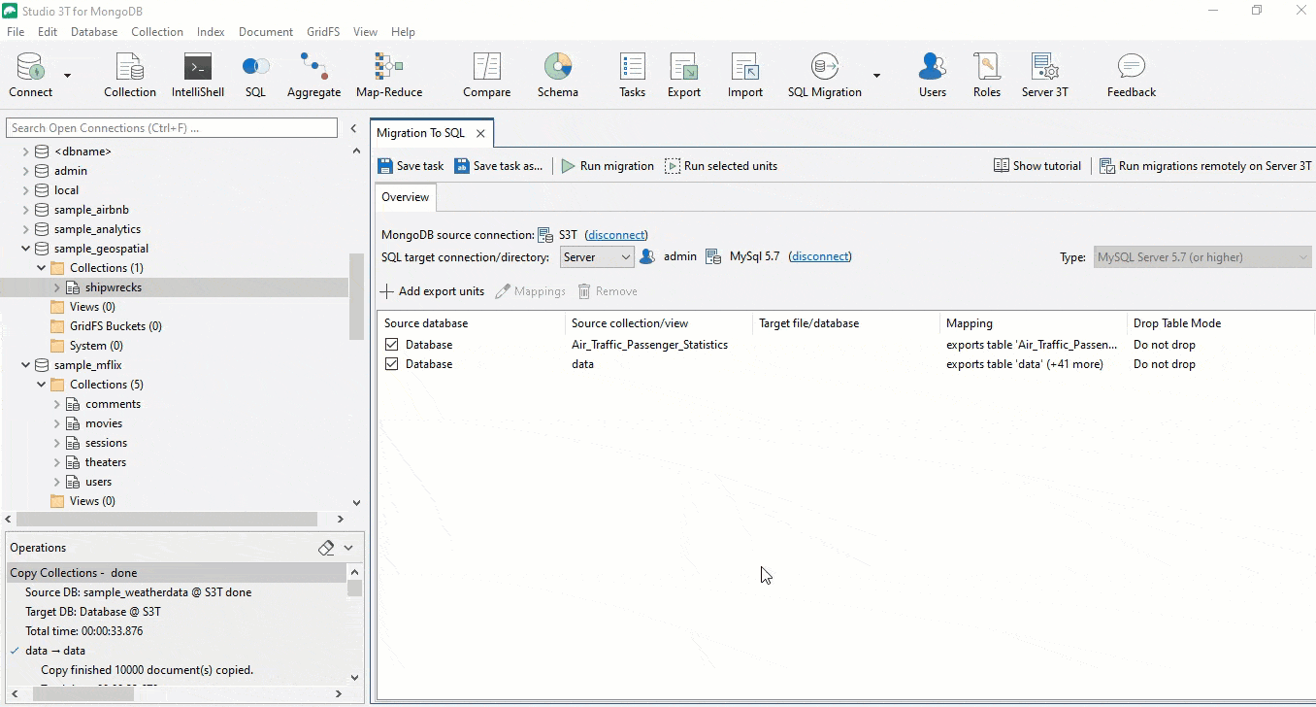This screenshot has width=1316, height=707.
Task: Open Server 3T from the toolbar
Action: (1045, 76)
